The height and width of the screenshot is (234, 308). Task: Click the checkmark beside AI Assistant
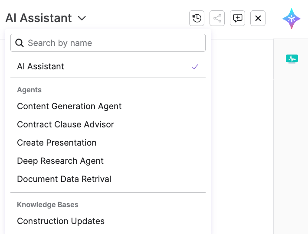195,67
